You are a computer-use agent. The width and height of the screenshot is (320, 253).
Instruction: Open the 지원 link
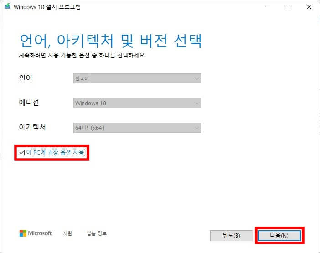(67, 233)
